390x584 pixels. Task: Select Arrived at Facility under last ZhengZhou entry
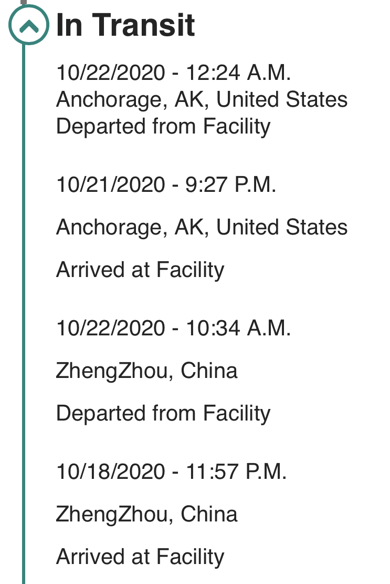pos(140,557)
